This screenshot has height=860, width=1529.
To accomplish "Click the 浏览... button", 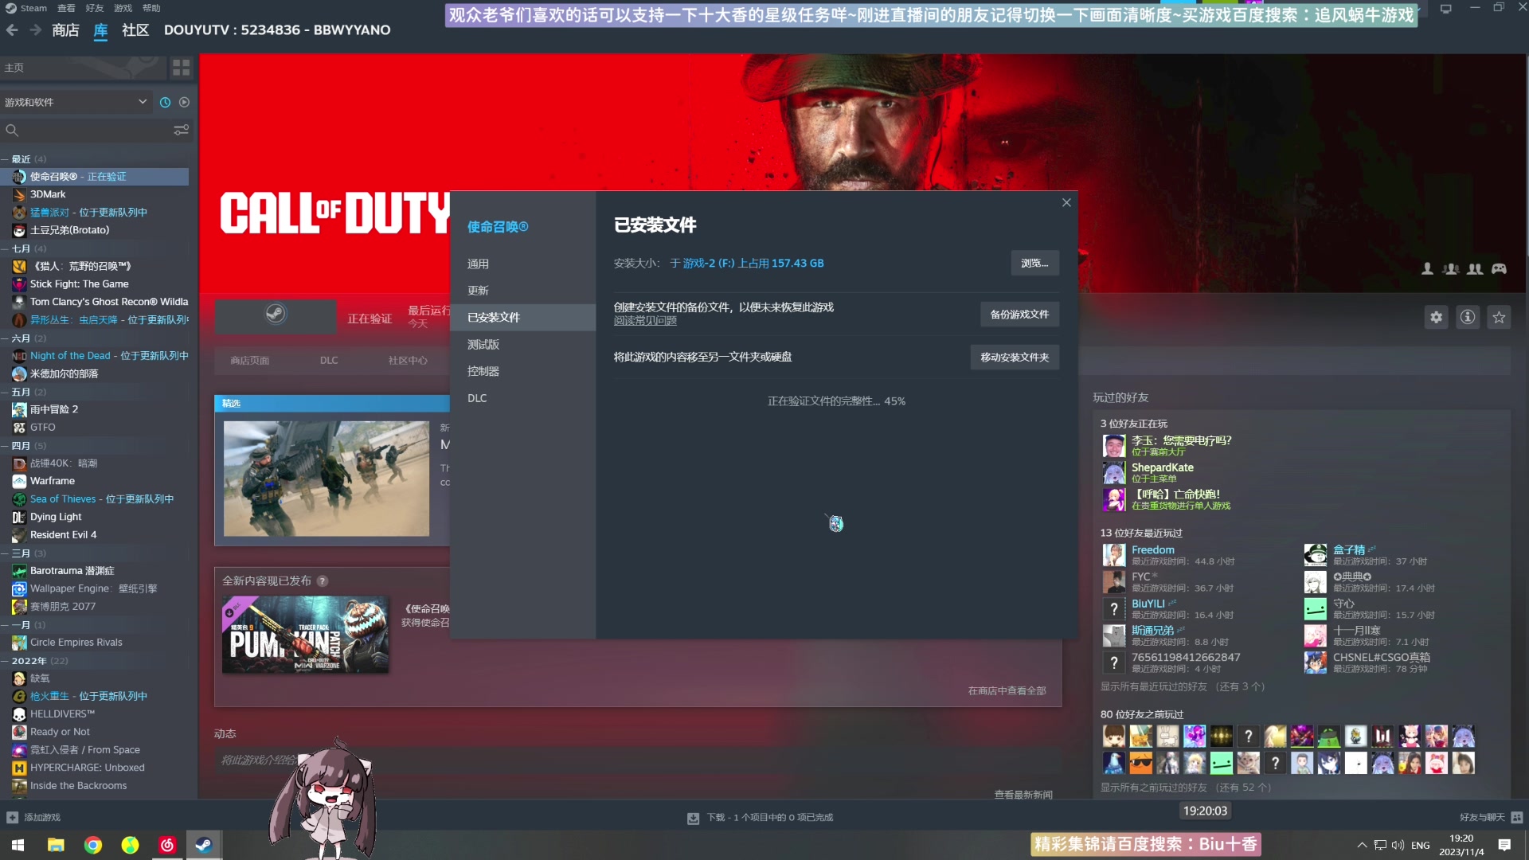I will pyautogui.click(x=1034, y=264).
